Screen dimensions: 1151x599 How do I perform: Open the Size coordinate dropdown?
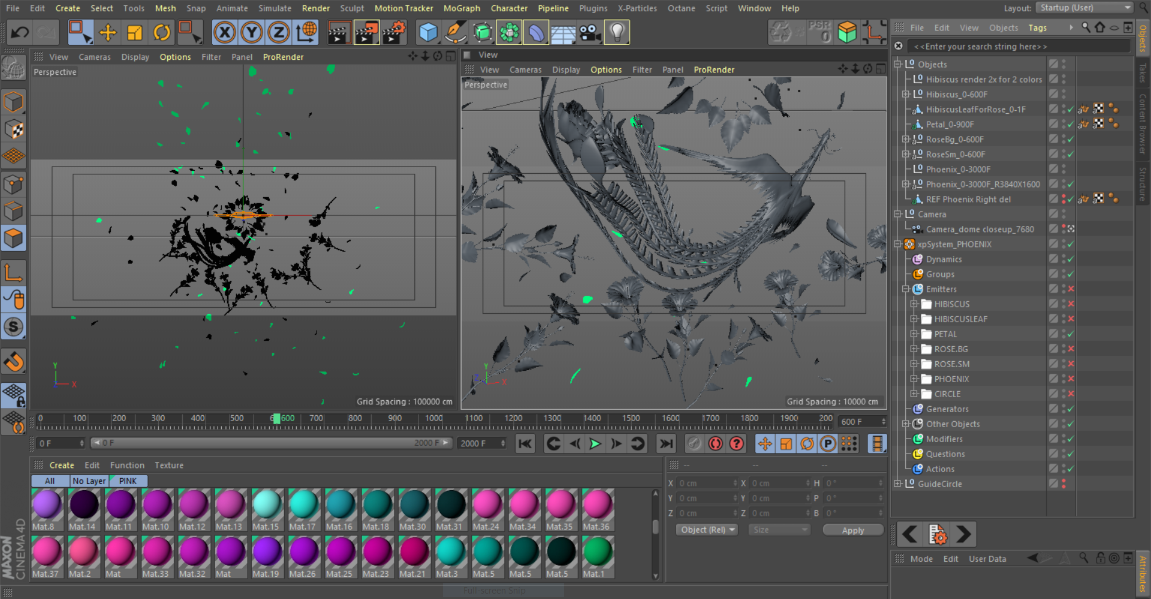(779, 530)
